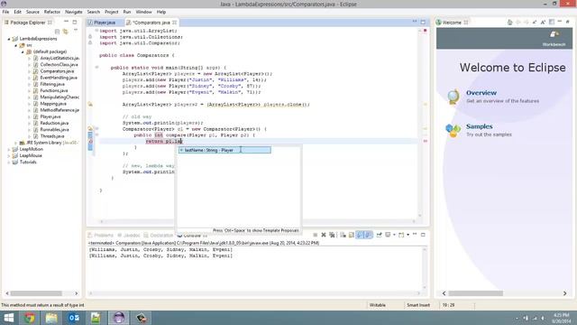Maximize the Console view

(x=423, y=235)
